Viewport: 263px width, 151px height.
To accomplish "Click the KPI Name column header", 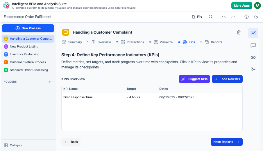I will click(70, 89).
